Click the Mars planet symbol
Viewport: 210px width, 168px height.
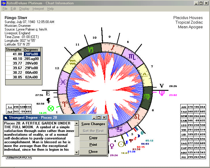click(x=135, y=138)
